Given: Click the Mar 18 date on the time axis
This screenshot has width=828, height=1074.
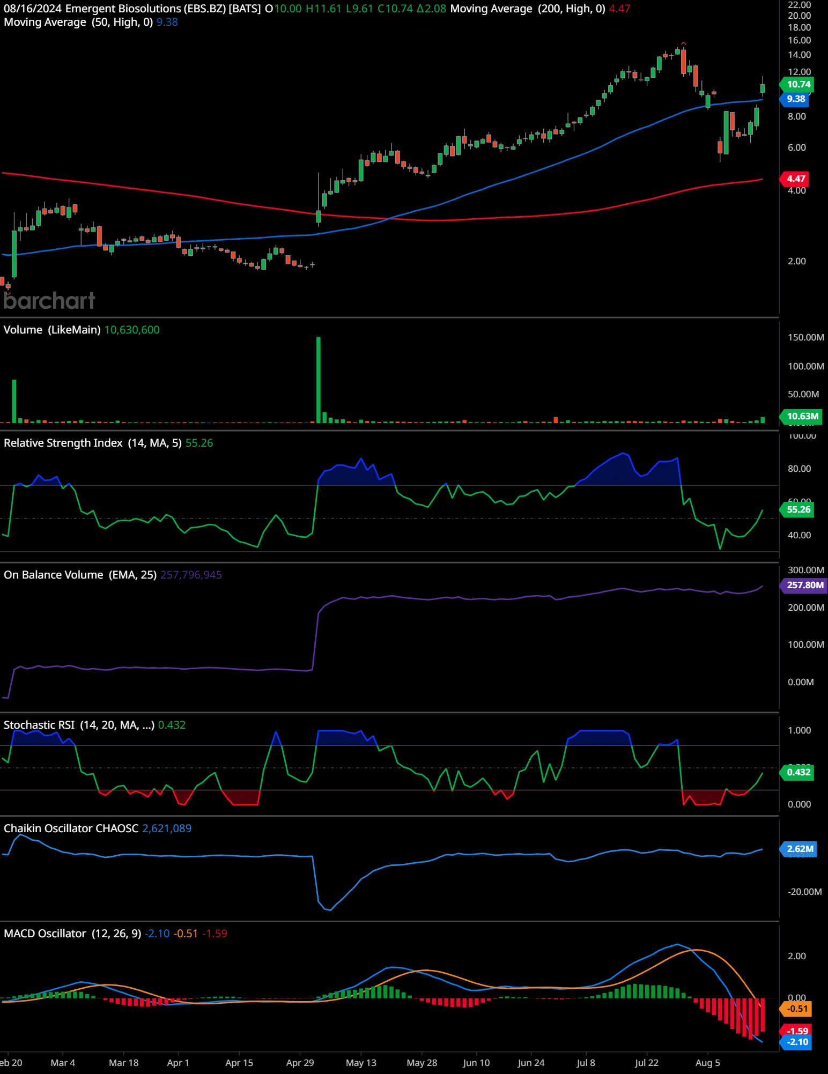Looking at the screenshot, I should (124, 1063).
